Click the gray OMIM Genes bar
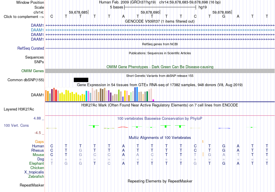Image resolution: width=275 pixels, height=192 pixels. tap(160, 71)
